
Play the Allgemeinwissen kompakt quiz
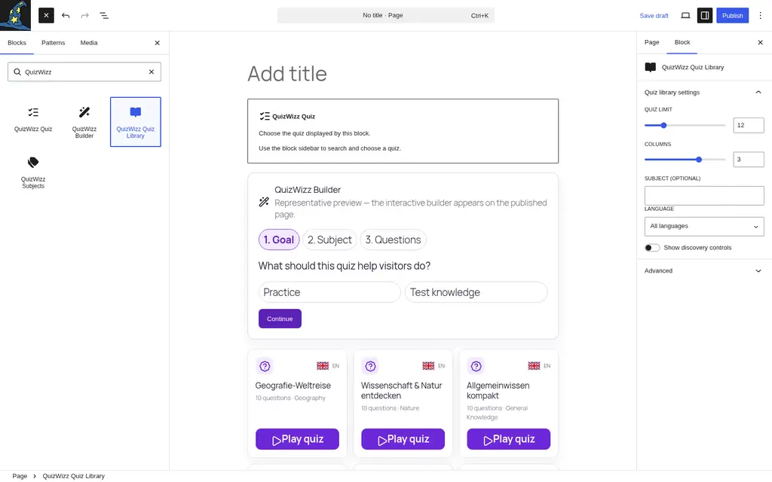coord(509,439)
